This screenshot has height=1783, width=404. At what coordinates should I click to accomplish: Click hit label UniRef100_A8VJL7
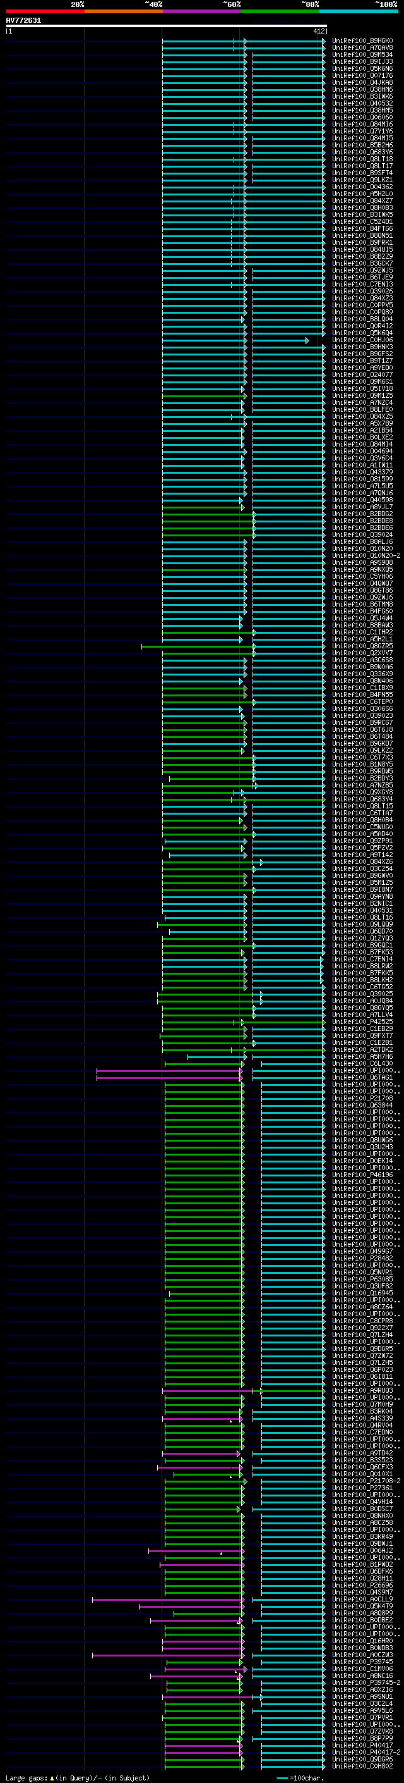(x=362, y=507)
